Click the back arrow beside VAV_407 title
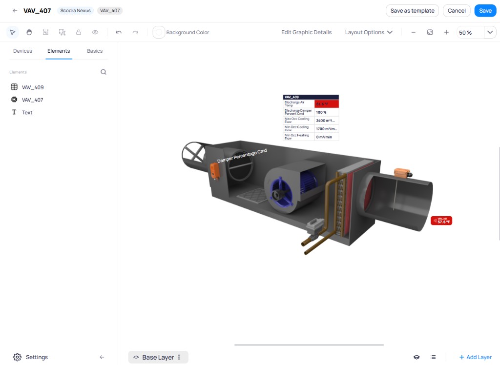This screenshot has height=365, width=500. tap(15, 11)
